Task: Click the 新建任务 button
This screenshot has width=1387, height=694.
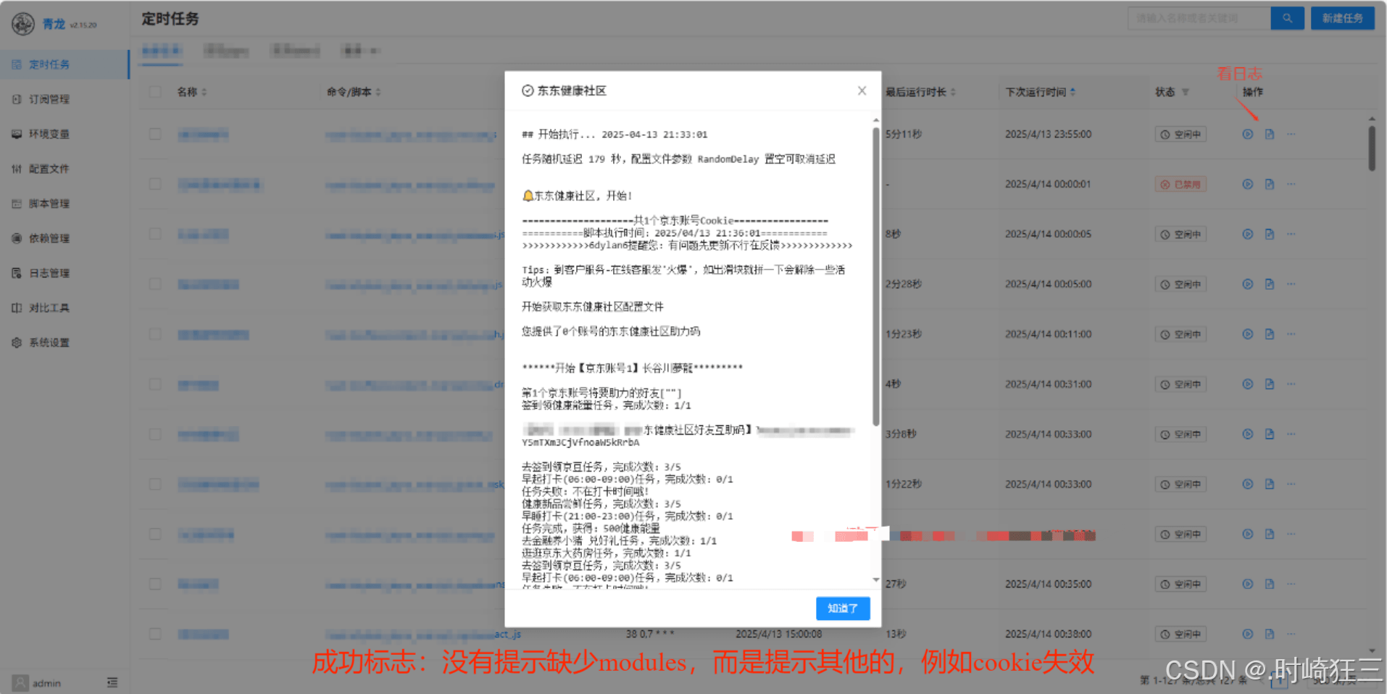Action: click(x=1342, y=18)
